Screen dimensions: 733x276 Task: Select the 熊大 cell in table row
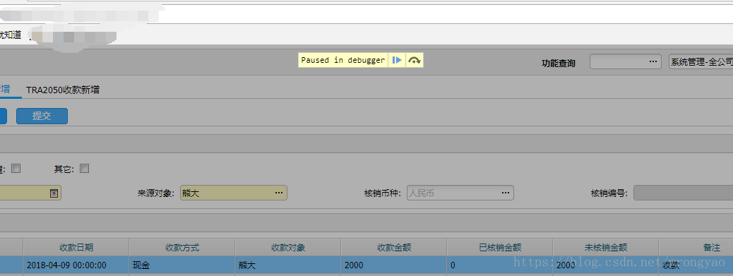[288, 265]
